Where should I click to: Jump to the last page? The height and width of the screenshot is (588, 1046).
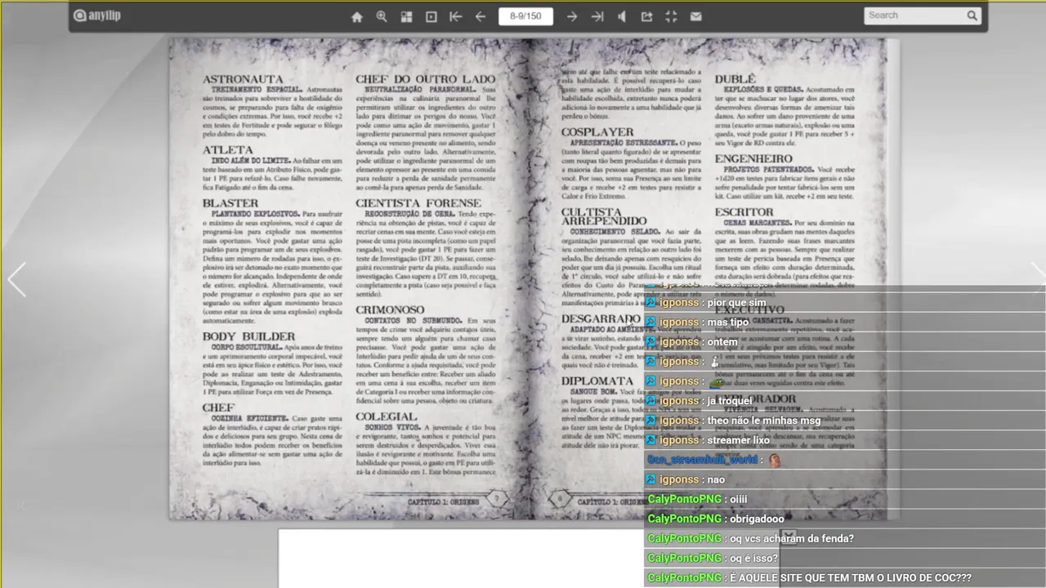click(597, 16)
